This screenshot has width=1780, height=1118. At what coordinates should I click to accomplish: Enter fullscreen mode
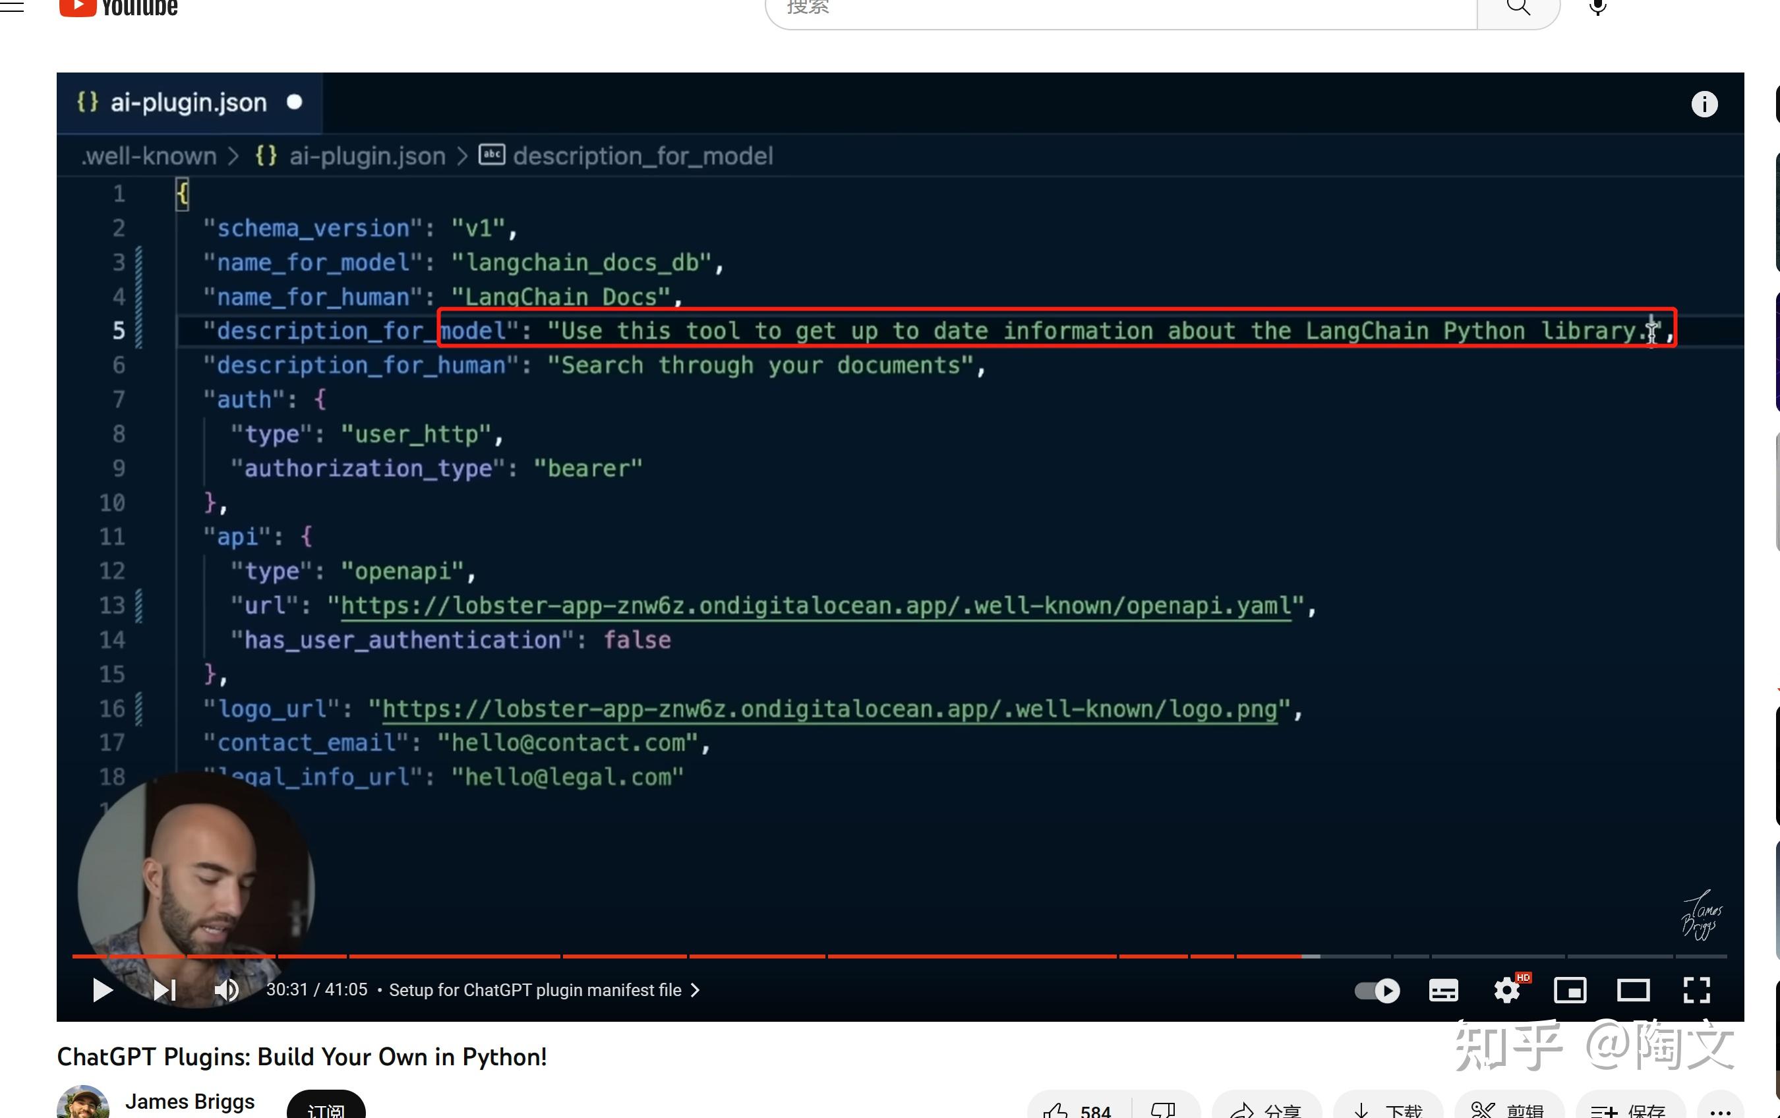(x=1696, y=990)
